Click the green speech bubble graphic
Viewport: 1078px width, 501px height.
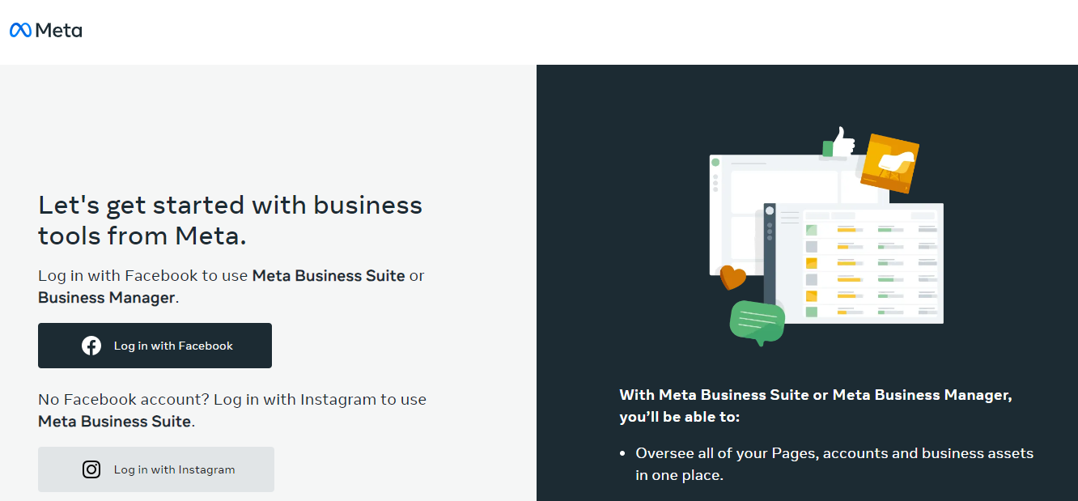click(757, 318)
